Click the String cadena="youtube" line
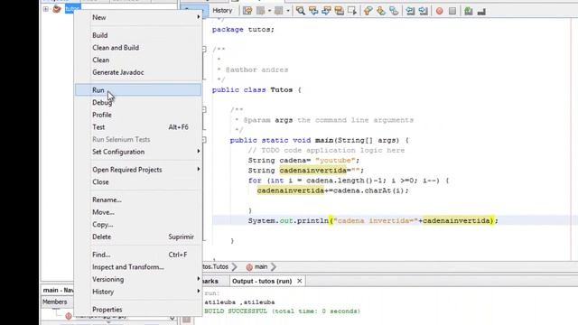This screenshot has width=578, height=325. click(303, 161)
